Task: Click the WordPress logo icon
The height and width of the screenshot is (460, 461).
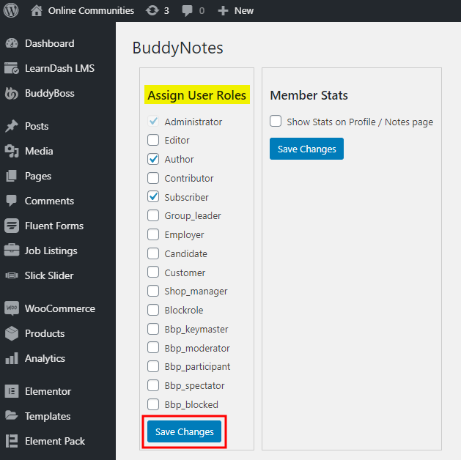Action: pyautogui.click(x=11, y=10)
